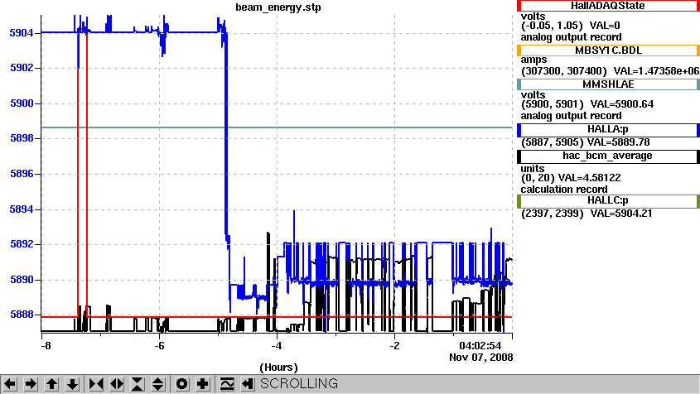The width and height of the screenshot is (700, 394).
Task: Click the -6 hours x-axis label
Action: click(159, 346)
